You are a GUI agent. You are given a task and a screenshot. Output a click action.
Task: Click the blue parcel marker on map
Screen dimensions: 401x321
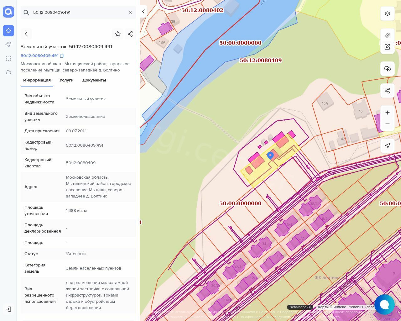click(x=270, y=155)
